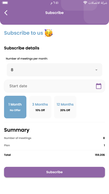Tap the carrier name in status bar
Viewport: 109px width, 194px height.
98,3
